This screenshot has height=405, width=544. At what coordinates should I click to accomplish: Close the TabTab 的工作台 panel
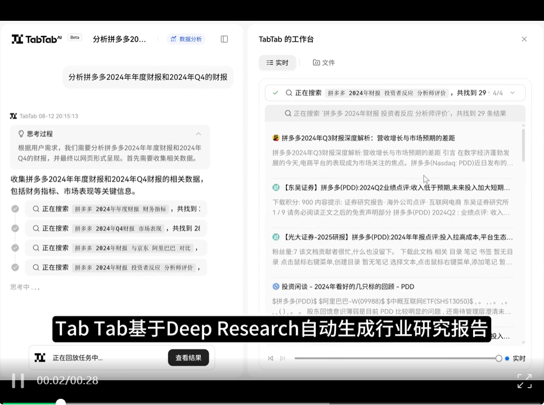524,39
